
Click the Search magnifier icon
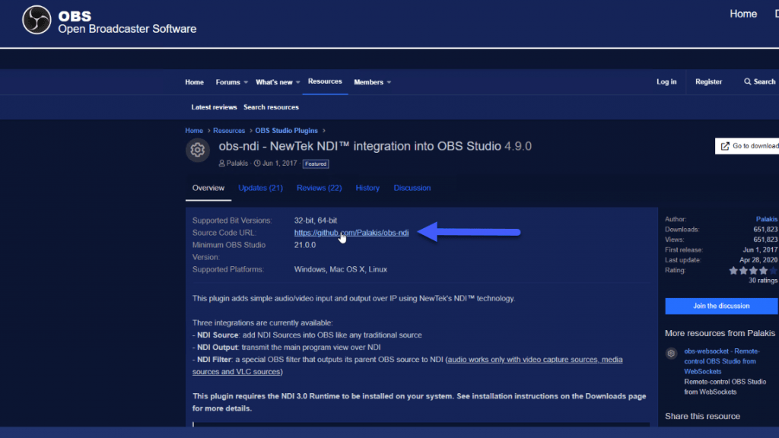click(747, 81)
